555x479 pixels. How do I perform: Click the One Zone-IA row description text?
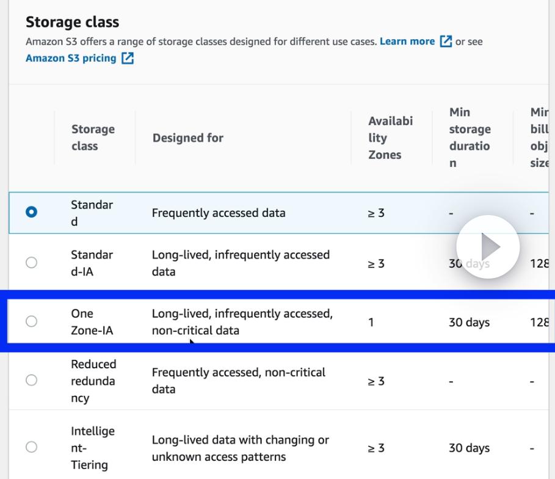(x=242, y=322)
